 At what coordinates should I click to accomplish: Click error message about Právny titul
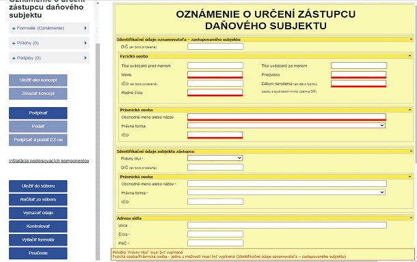tap(148, 252)
